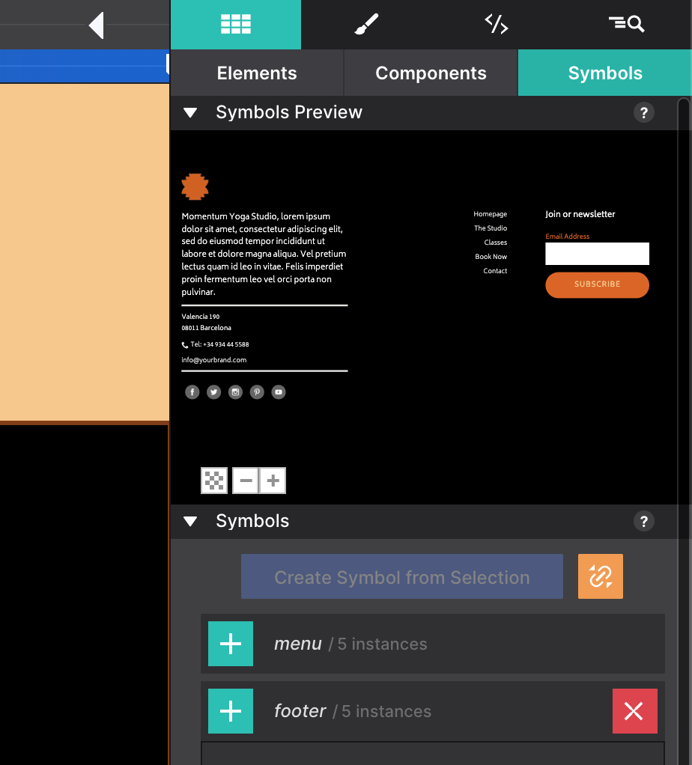This screenshot has height=765, width=692.
Task: Click the Pinterest icon in footer preview
Action: click(257, 391)
